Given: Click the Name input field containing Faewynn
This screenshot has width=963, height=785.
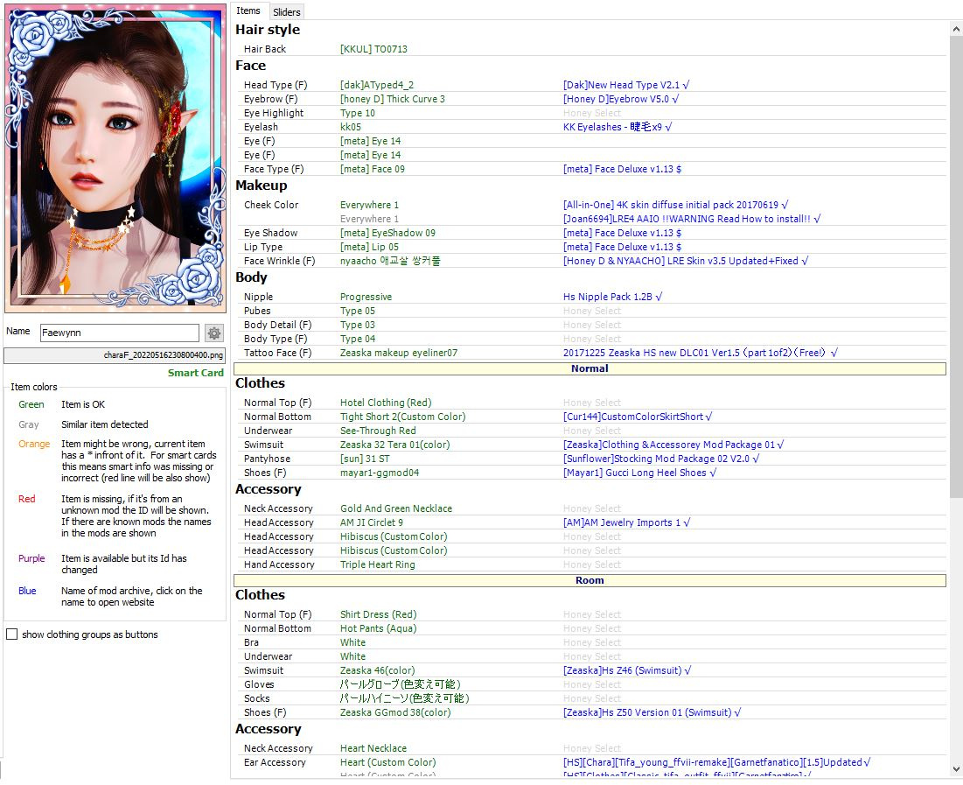Looking at the screenshot, I should point(120,333).
